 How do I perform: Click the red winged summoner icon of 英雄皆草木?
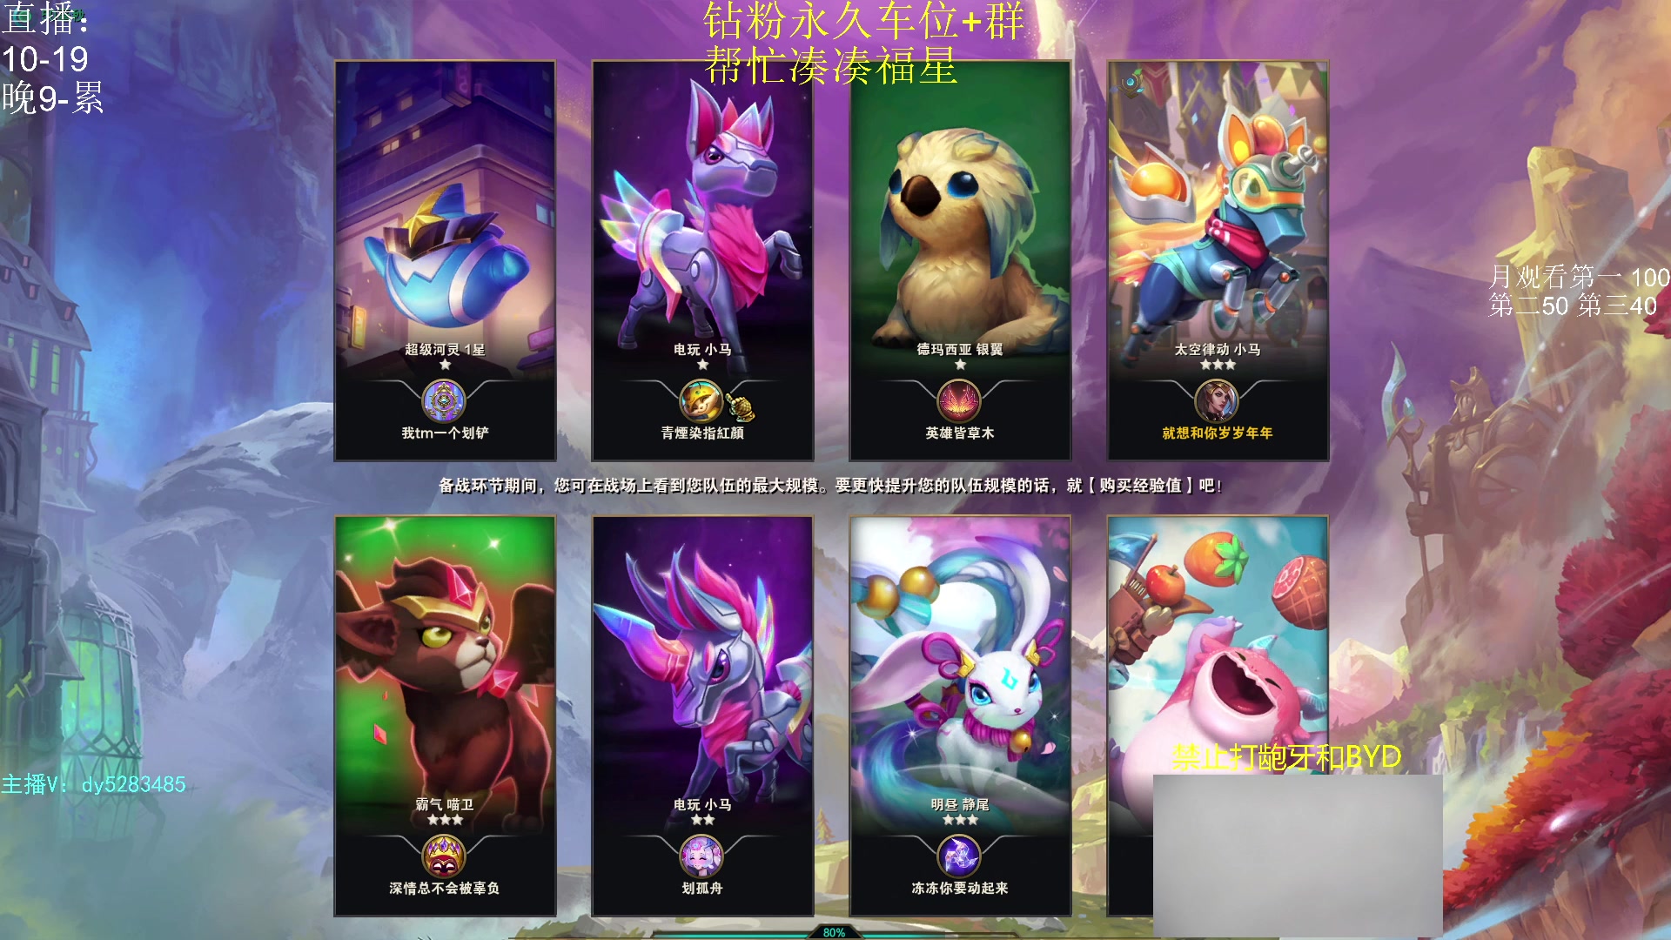pos(959,401)
